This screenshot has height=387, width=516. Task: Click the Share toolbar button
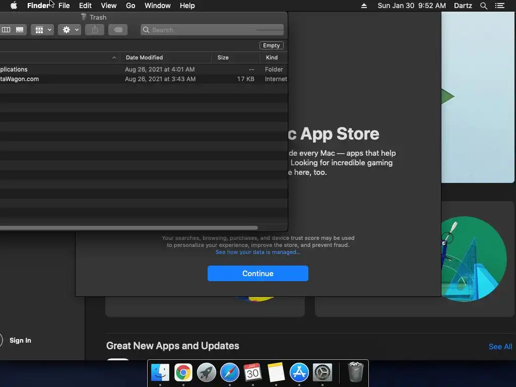tap(95, 30)
